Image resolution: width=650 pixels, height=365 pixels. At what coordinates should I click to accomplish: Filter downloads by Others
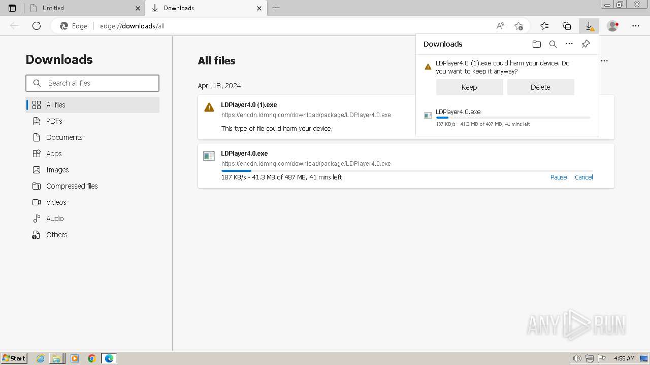click(92, 235)
